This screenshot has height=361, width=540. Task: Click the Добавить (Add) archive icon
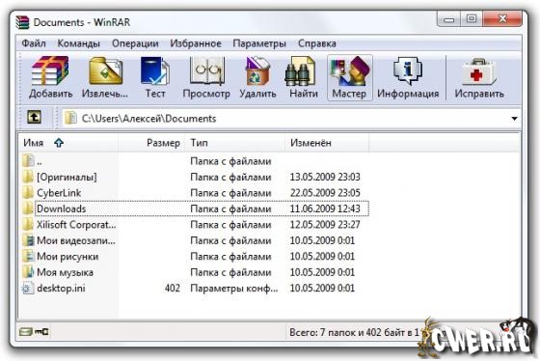point(50,71)
